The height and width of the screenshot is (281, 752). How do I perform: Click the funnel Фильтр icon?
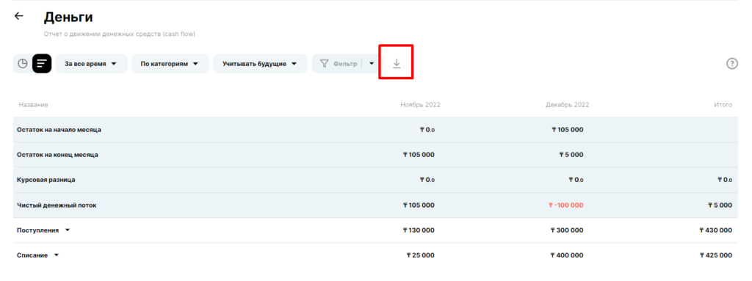(325, 63)
